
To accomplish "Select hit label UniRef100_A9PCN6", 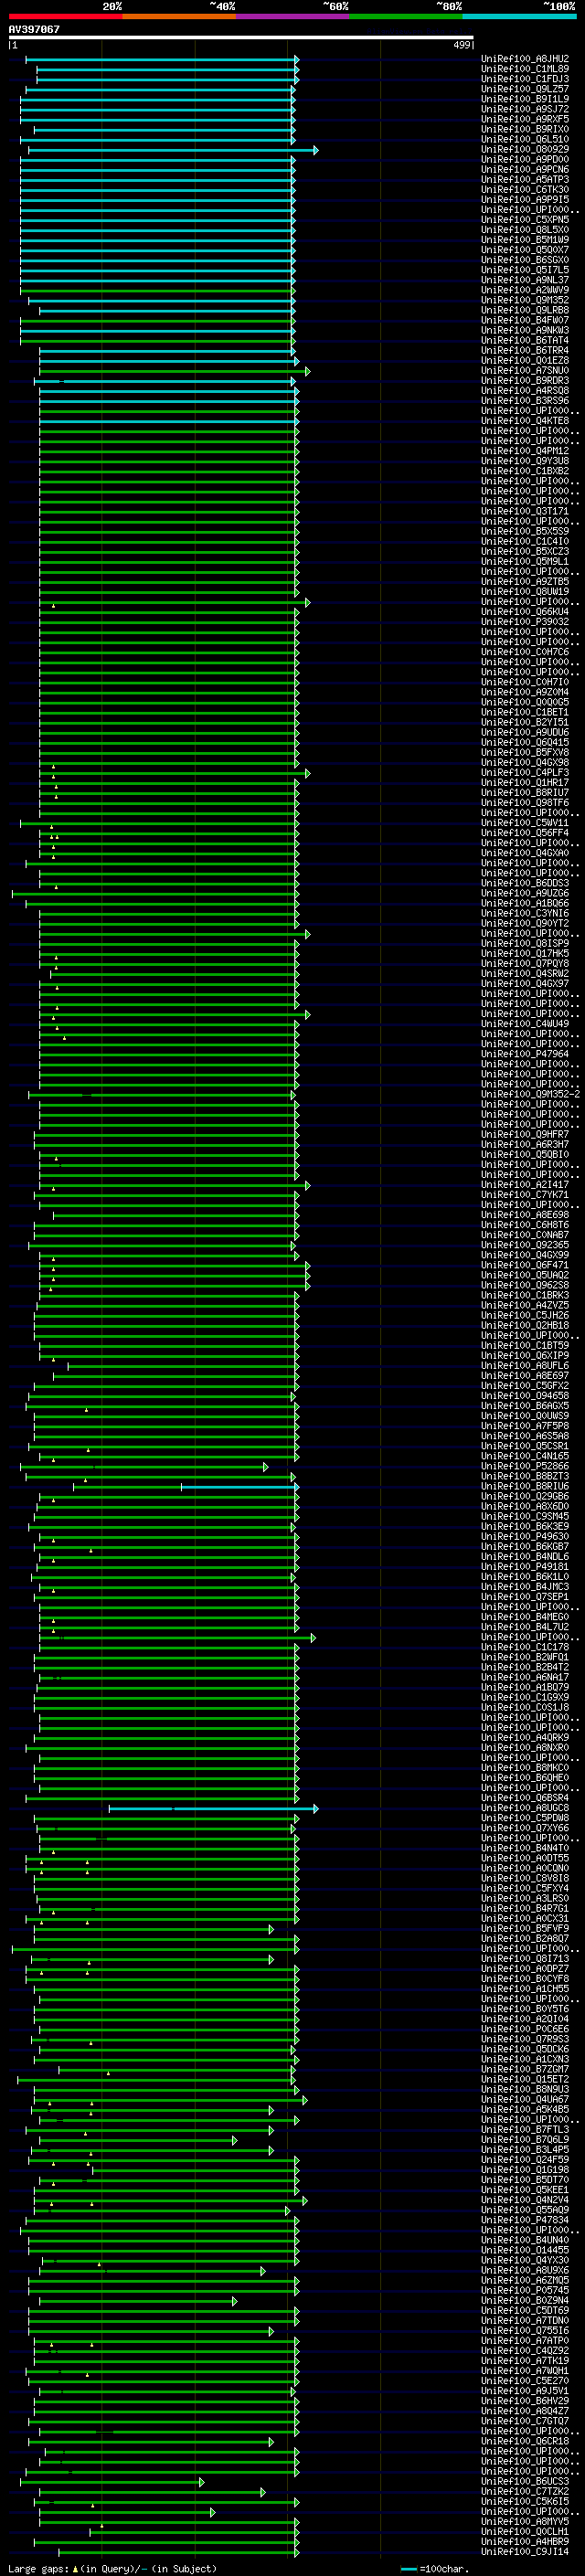I will [525, 169].
